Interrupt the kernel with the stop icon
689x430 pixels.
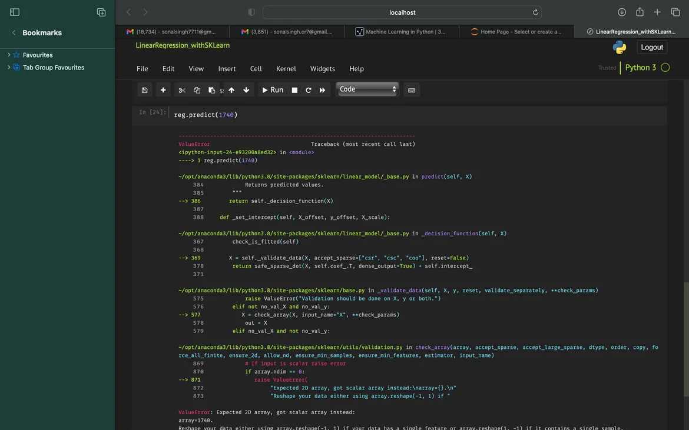tap(294, 90)
